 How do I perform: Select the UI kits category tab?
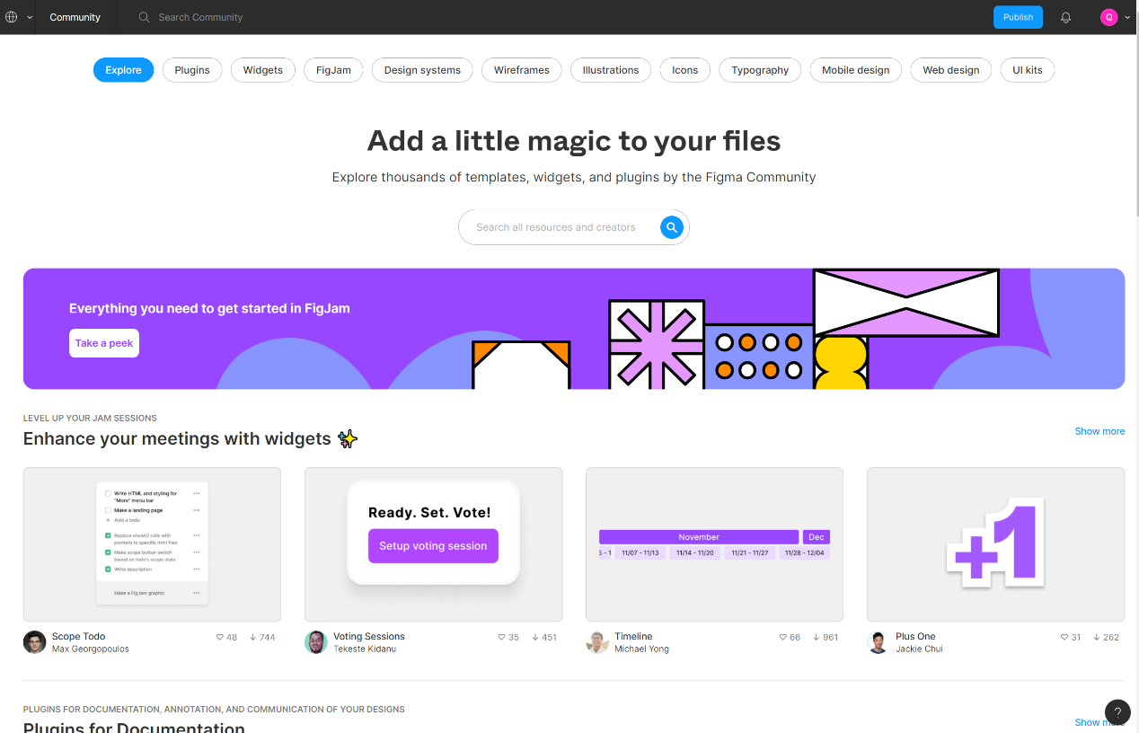coord(1028,70)
